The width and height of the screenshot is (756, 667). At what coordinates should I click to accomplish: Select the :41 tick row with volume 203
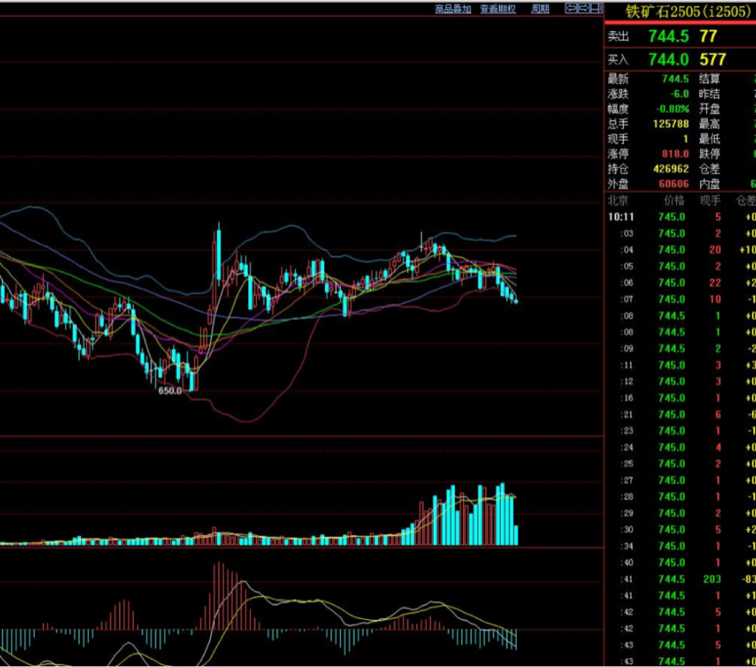[x=680, y=579]
